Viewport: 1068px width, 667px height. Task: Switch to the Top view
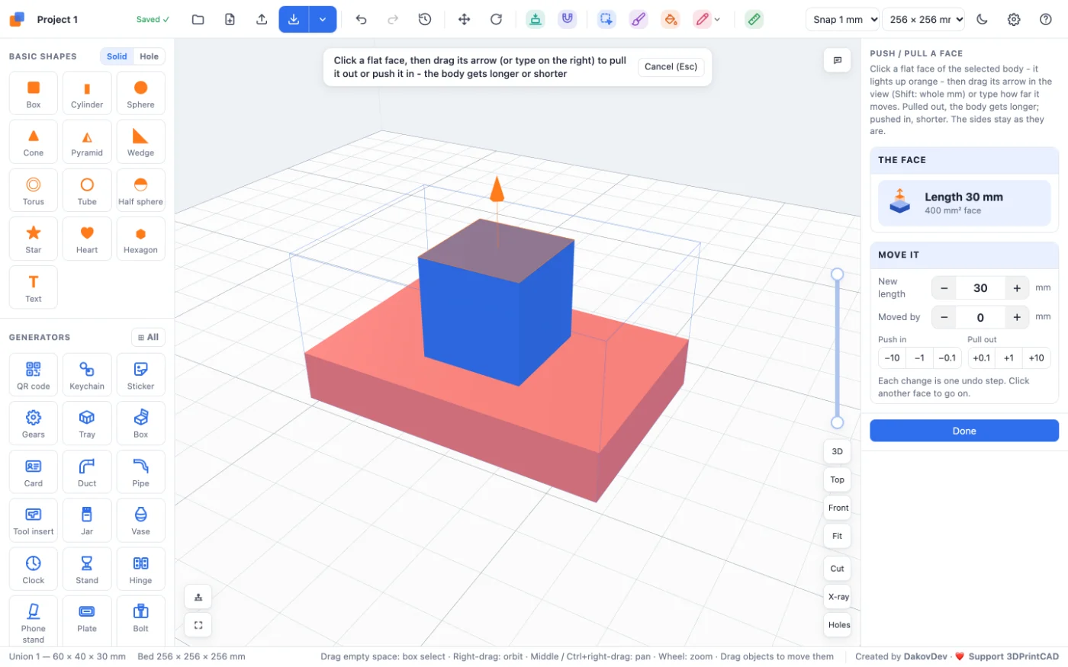click(837, 479)
